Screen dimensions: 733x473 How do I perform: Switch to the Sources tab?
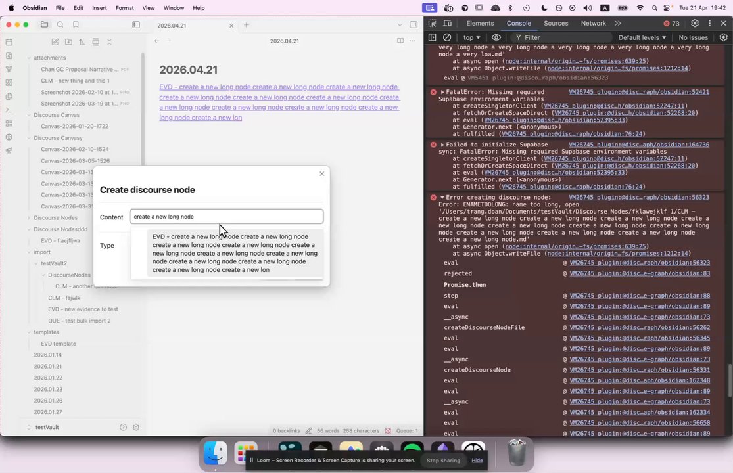click(556, 24)
